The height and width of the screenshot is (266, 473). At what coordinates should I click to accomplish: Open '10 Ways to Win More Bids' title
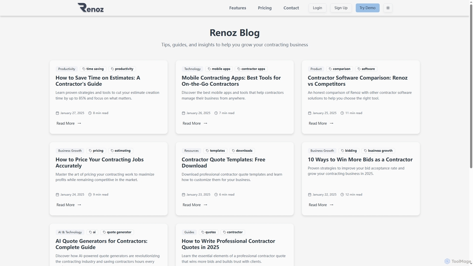coord(360,160)
